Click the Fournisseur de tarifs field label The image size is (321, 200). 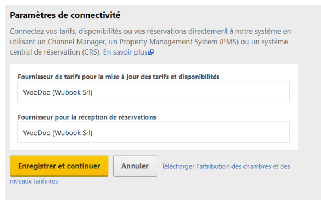118,77
